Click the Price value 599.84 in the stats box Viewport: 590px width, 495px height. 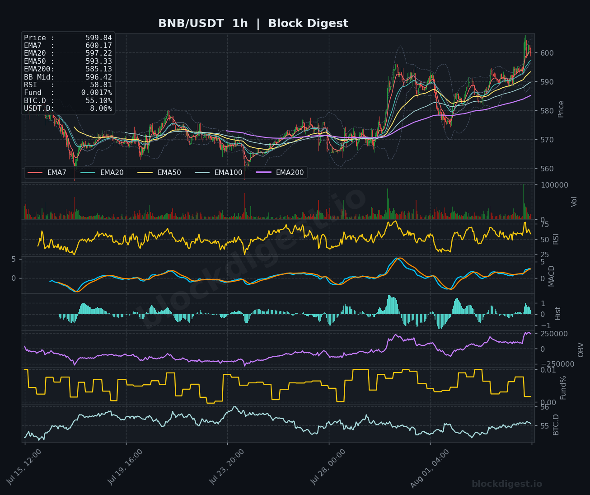98,38
